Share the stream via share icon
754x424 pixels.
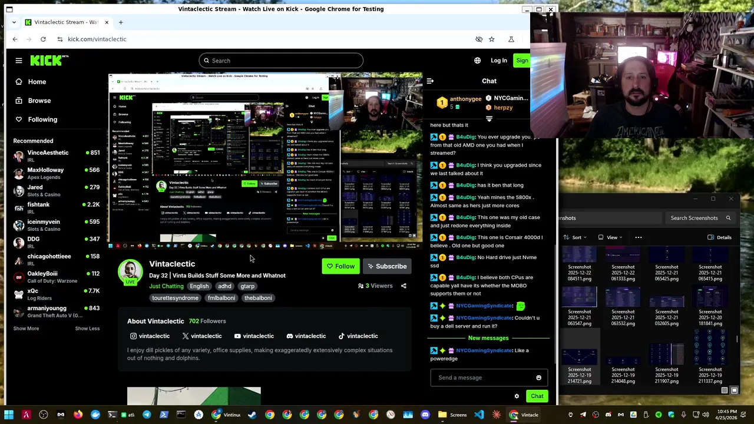click(404, 286)
